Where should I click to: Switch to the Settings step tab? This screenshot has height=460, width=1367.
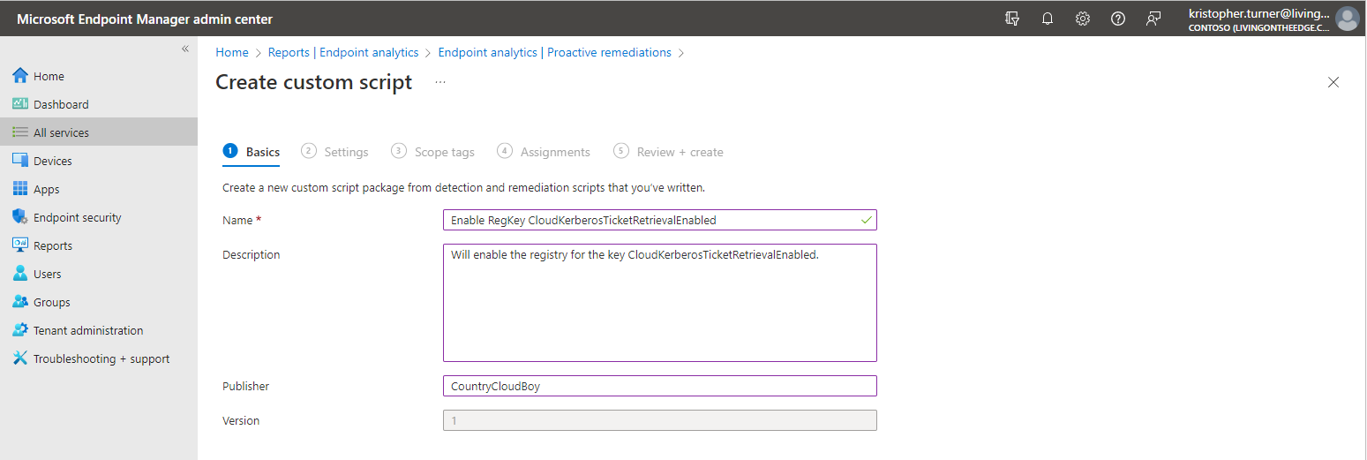click(x=345, y=152)
